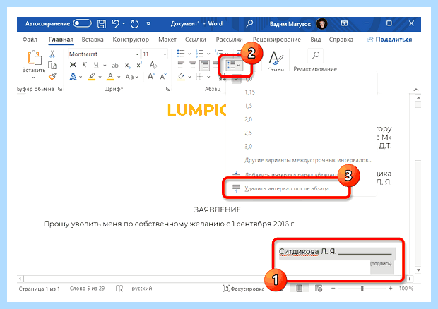The height and width of the screenshot is (309, 438).
Task: Expand the font color arrow
Action: [x=119, y=77]
